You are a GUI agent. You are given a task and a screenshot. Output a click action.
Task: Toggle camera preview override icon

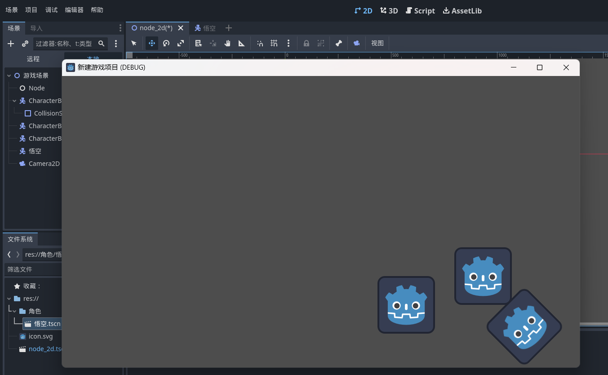coord(356,43)
